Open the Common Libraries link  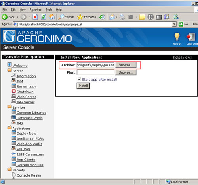(31, 113)
